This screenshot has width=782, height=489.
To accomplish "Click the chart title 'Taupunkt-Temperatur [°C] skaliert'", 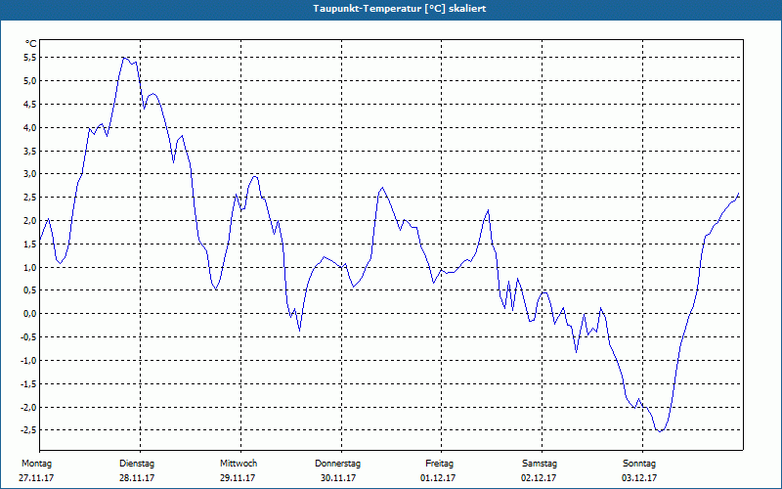I will point(400,9).
